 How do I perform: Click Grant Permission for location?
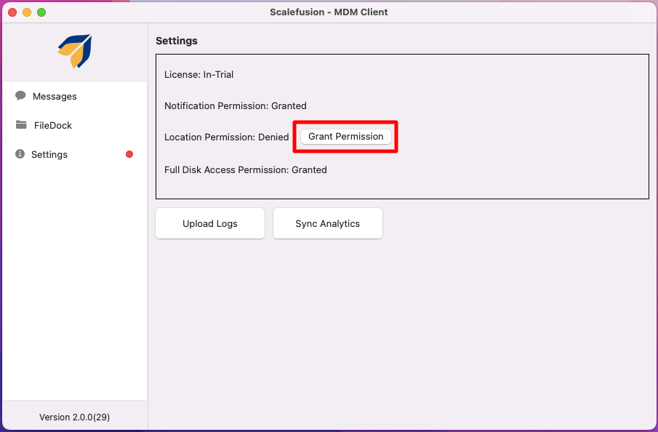346,137
